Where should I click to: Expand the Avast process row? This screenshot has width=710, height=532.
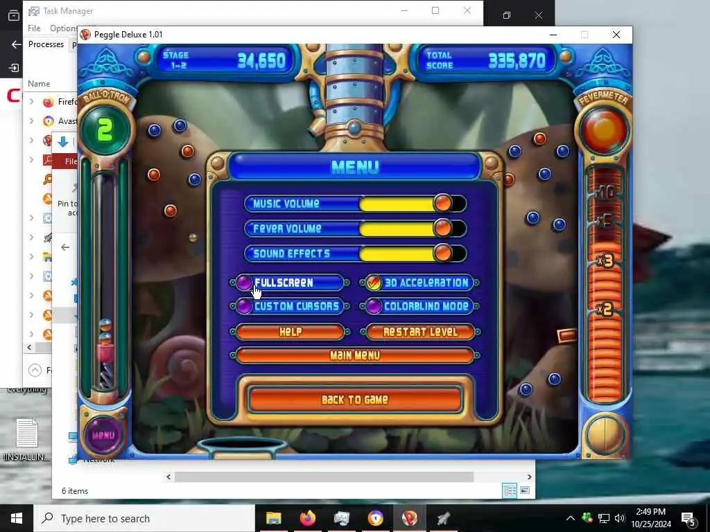click(32, 121)
